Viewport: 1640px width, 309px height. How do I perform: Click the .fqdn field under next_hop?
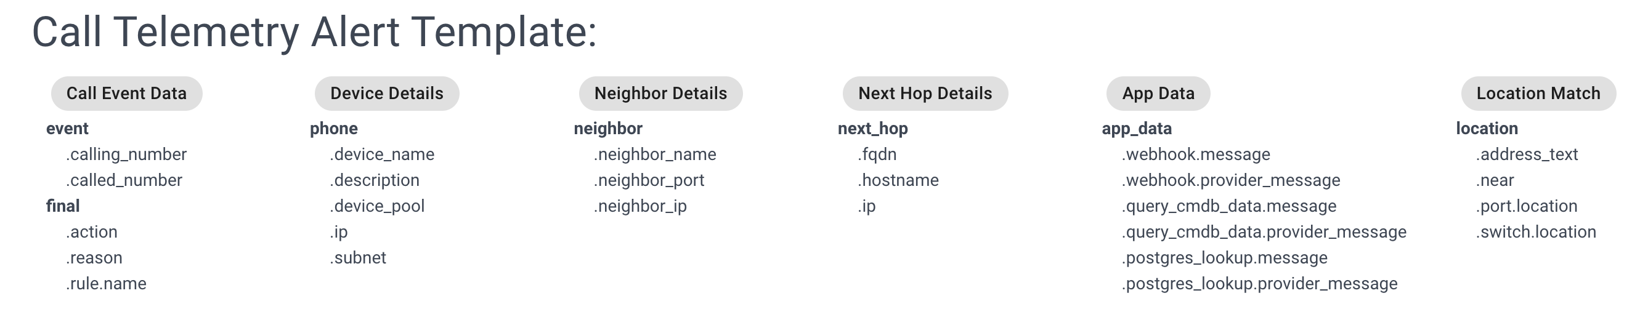point(877,154)
